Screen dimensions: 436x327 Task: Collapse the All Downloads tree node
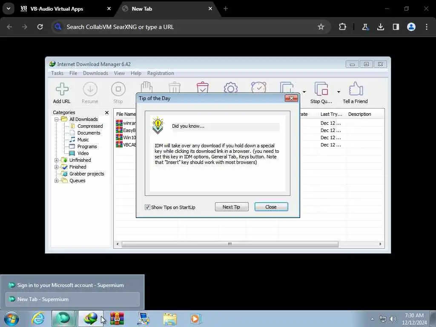(x=57, y=119)
